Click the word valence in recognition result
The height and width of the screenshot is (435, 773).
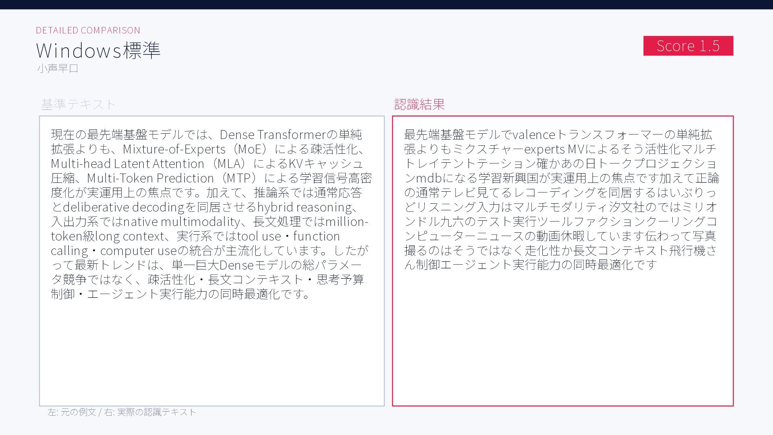click(533, 135)
